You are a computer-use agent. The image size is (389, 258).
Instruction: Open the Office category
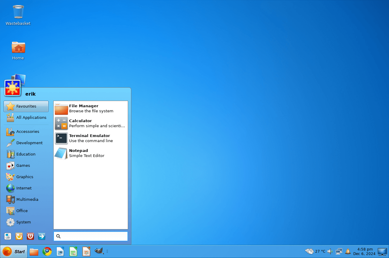coord(26,211)
